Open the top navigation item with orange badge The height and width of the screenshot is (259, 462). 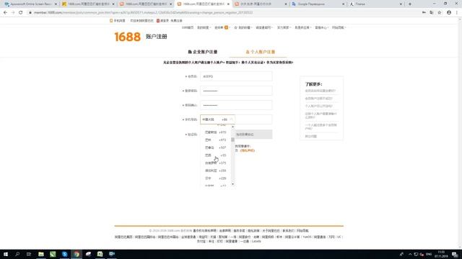[x=222, y=27]
